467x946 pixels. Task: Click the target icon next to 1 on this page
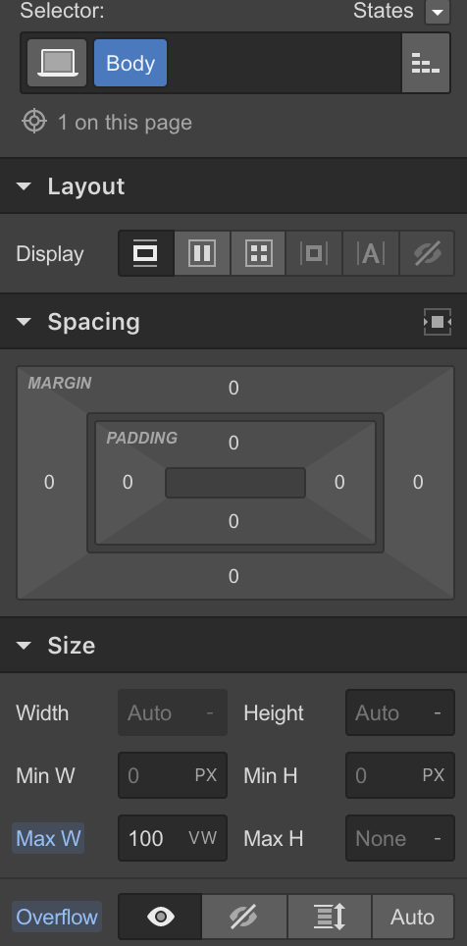(x=33, y=122)
